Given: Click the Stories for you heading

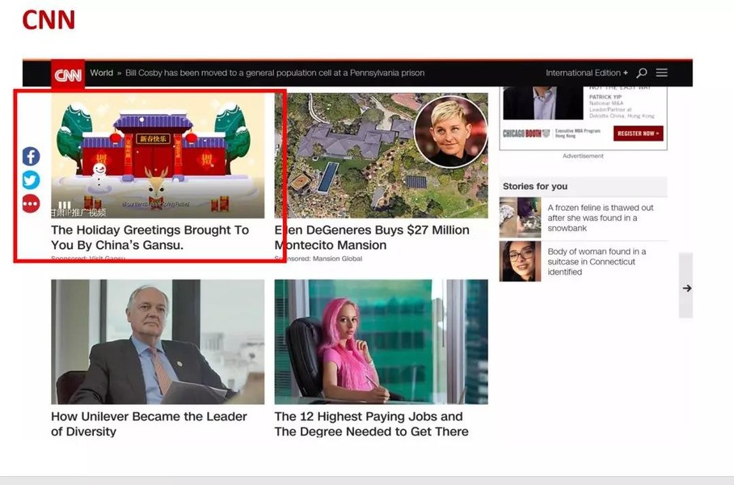Looking at the screenshot, I should [535, 187].
